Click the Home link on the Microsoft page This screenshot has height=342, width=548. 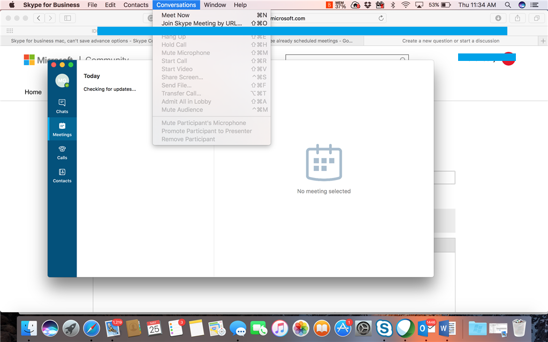pos(33,92)
